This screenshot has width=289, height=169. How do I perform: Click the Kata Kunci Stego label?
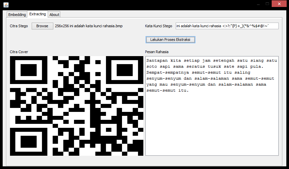[159, 26]
